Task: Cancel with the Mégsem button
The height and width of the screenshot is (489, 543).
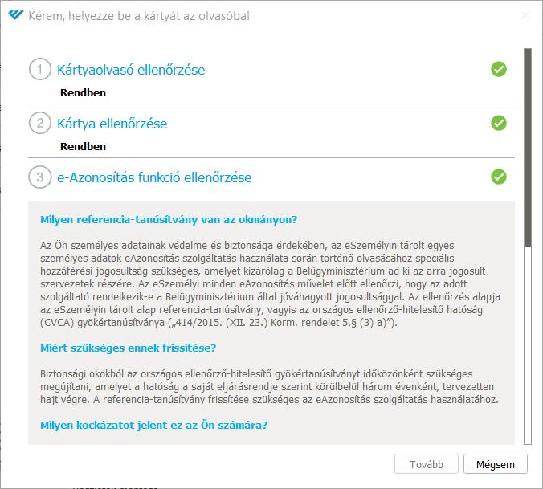Action: pyautogui.click(x=496, y=464)
